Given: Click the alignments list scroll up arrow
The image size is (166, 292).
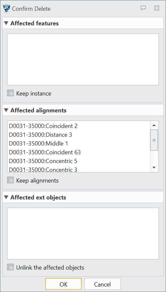Looking at the screenshot, I should tap(154, 125).
